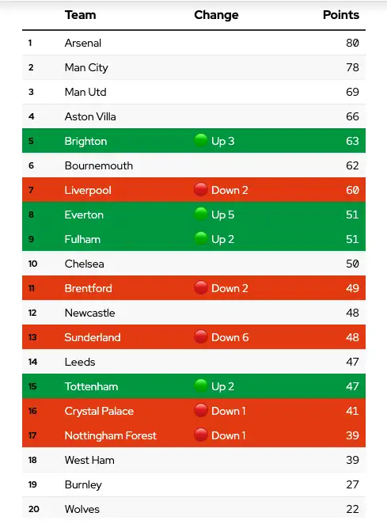Click the red dot in Liverpool row
The height and width of the screenshot is (524, 387).
pyautogui.click(x=201, y=189)
